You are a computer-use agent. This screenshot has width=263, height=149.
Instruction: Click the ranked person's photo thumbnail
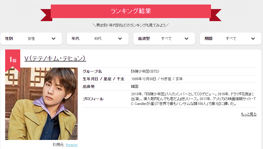(41, 104)
